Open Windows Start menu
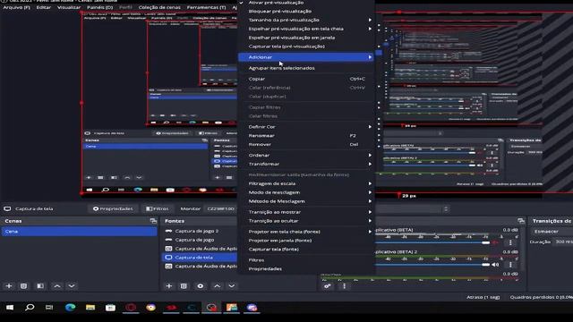Image resolution: width=573 pixels, height=322 pixels. click(x=10, y=308)
